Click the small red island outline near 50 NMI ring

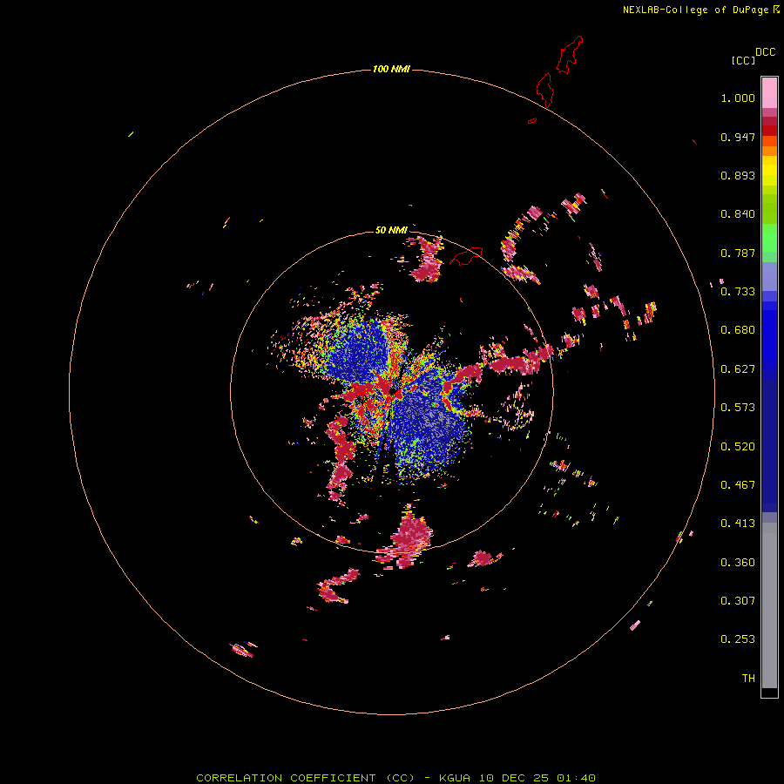pyautogui.click(x=466, y=256)
